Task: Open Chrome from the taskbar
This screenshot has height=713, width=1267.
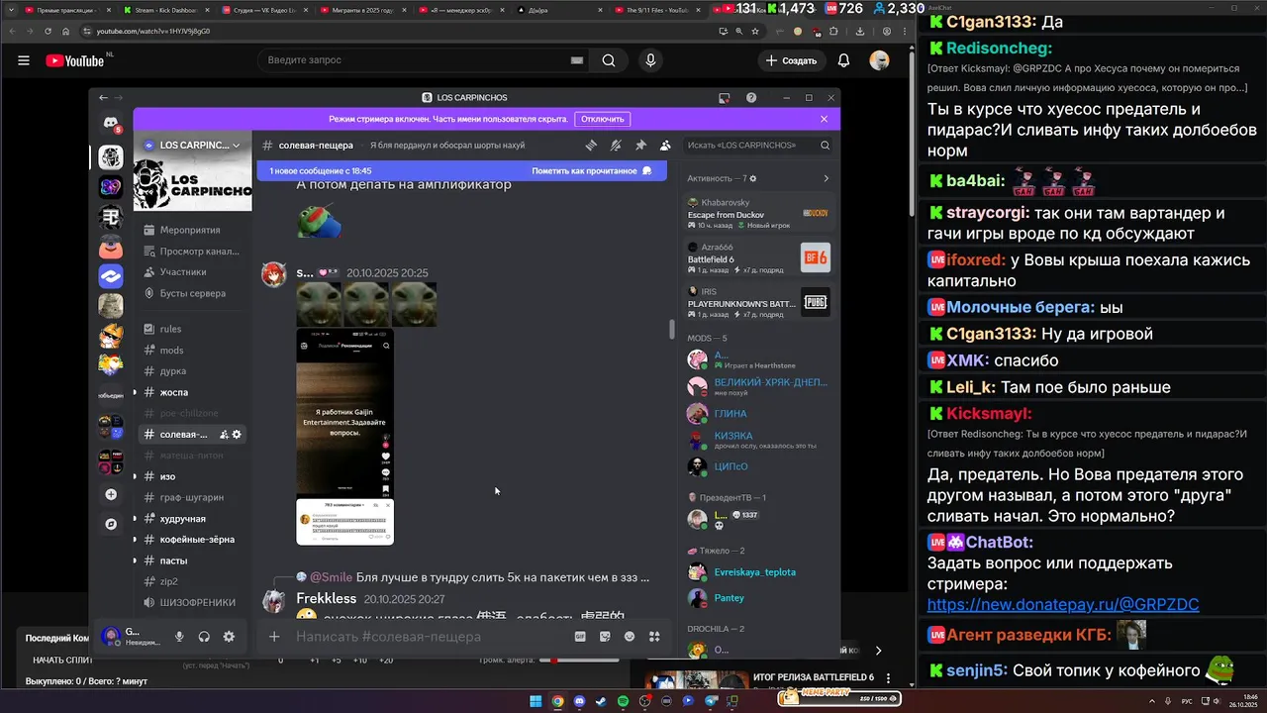Action: tap(557, 701)
